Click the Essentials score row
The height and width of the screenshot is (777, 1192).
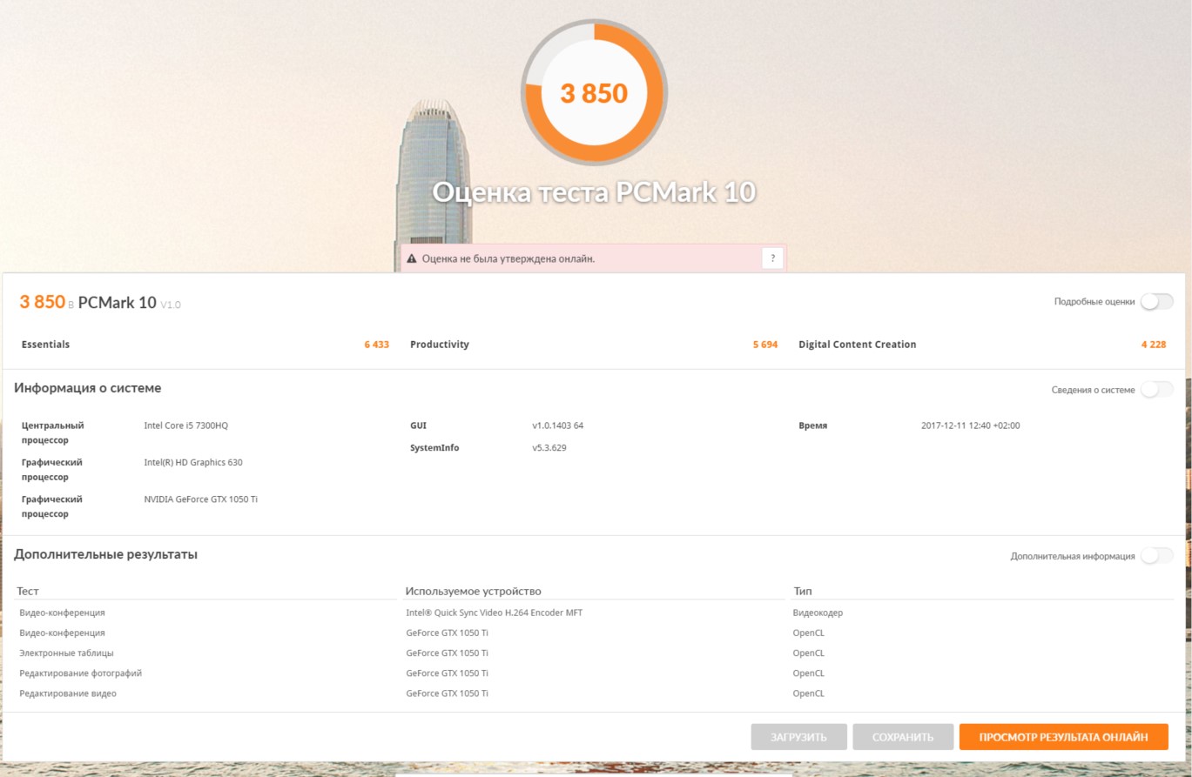tap(205, 345)
